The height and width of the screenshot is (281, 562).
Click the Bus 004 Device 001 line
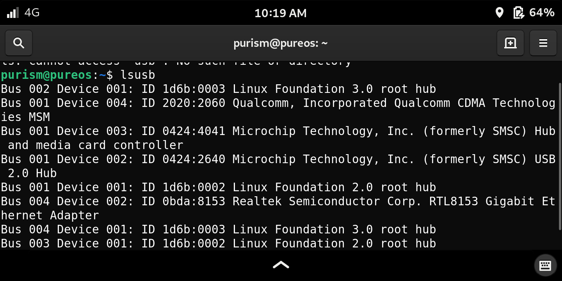tap(219, 229)
